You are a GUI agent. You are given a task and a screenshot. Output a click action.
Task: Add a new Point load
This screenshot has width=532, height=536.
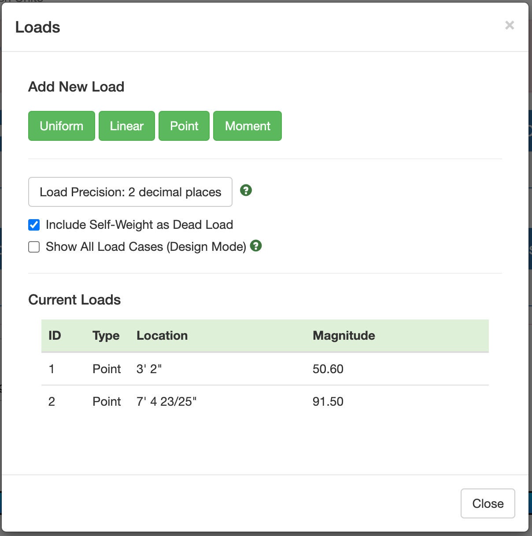point(184,126)
